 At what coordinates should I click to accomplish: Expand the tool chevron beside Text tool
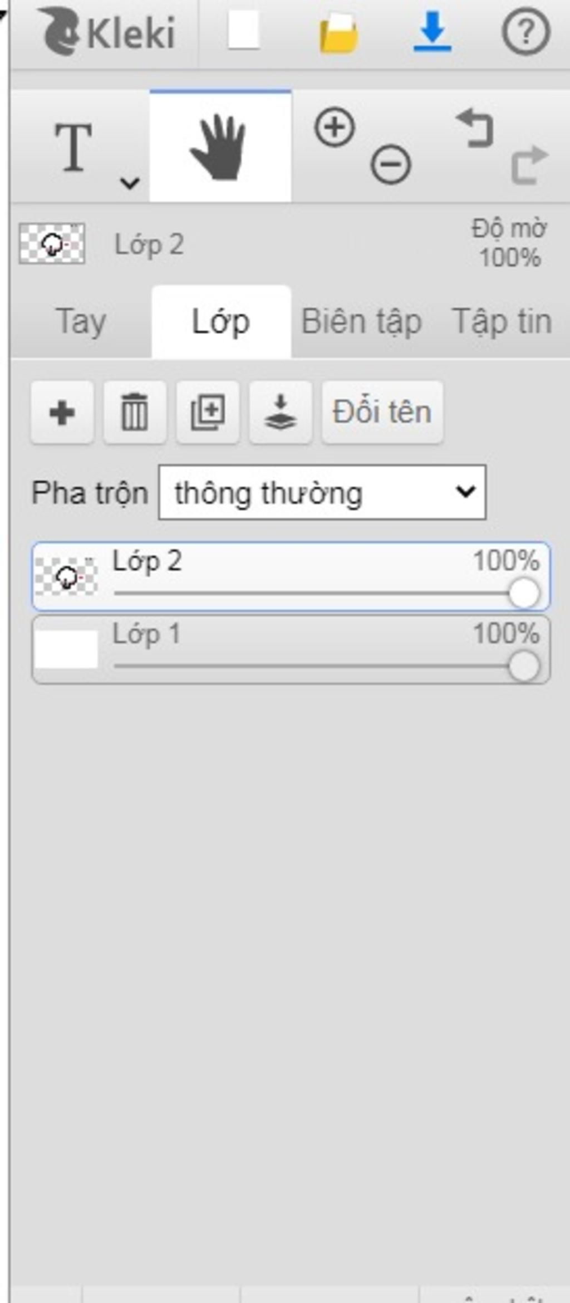point(130,182)
